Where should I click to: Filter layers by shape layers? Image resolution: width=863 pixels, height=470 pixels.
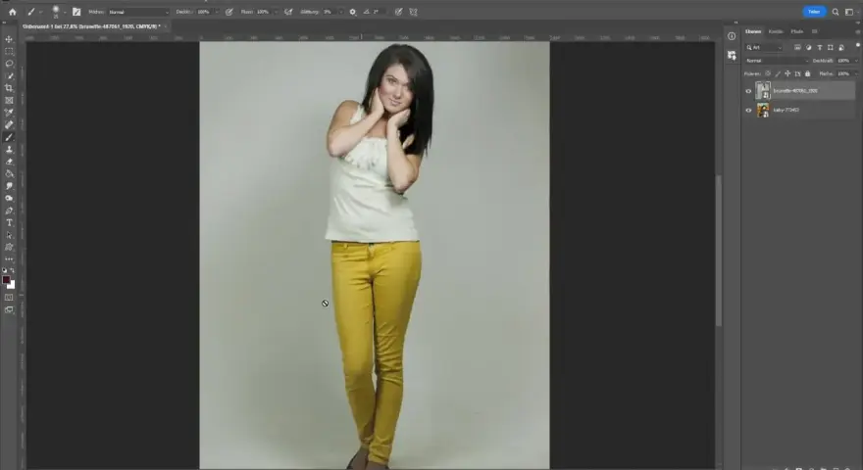[x=831, y=48]
